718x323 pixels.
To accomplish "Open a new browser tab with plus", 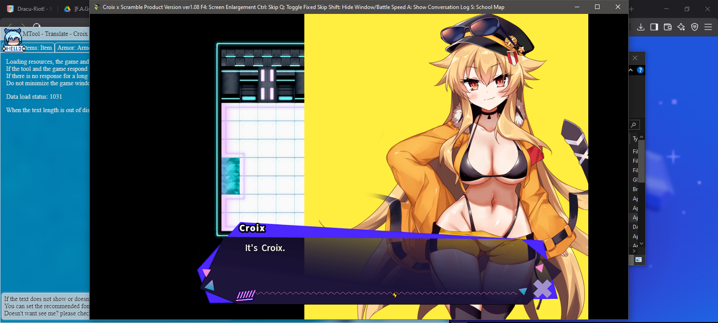I will [x=631, y=9].
